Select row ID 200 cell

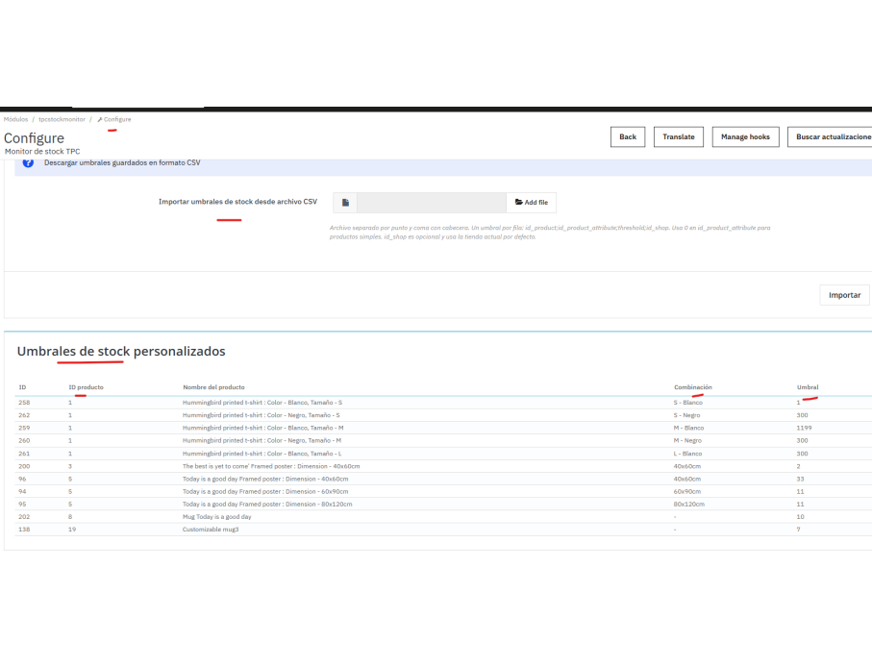point(24,466)
